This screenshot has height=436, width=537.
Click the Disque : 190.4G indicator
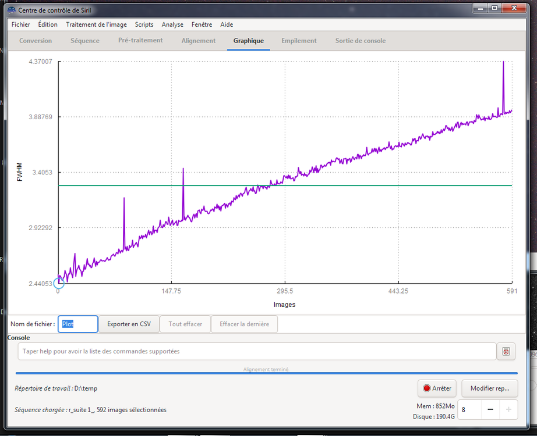[433, 417]
